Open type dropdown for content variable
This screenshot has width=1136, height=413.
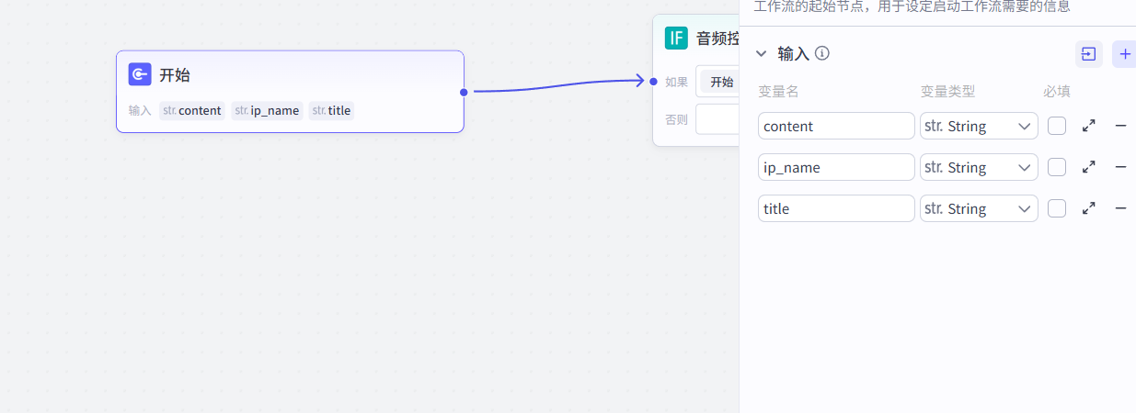point(979,126)
